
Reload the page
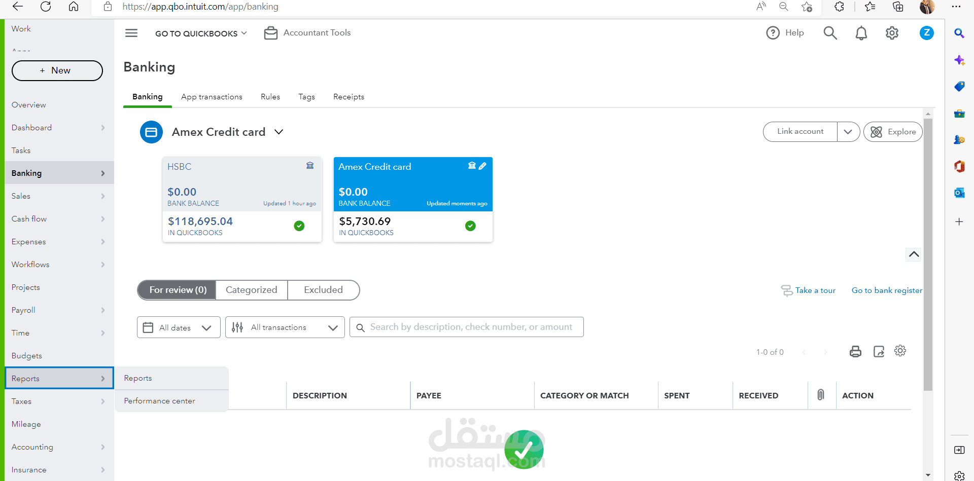pyautogui.click(x=46, y=7)
